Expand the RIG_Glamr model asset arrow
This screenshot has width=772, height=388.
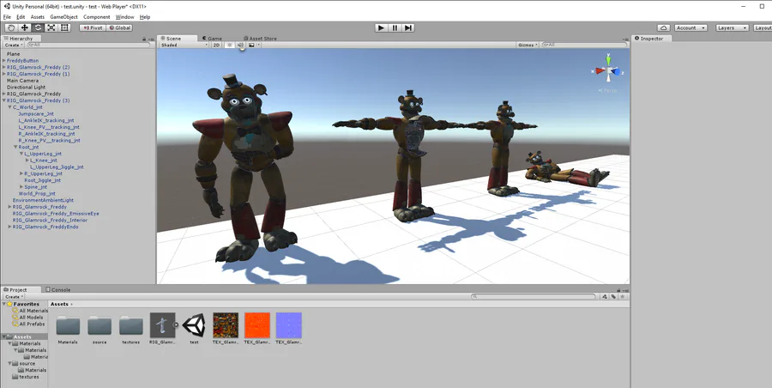point(176,324)
